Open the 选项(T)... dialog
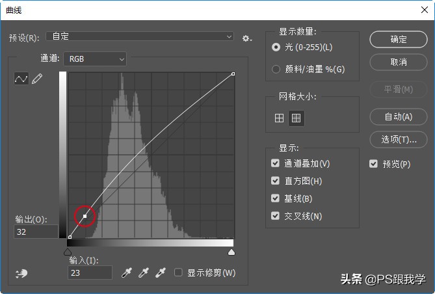The width and height of the screenshot is (435, 294). click(399, 139)
